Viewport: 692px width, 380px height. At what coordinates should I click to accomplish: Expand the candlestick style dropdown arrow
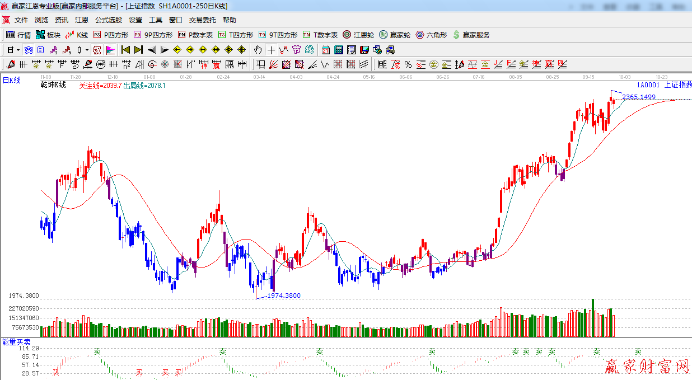[x=87, y=50]
